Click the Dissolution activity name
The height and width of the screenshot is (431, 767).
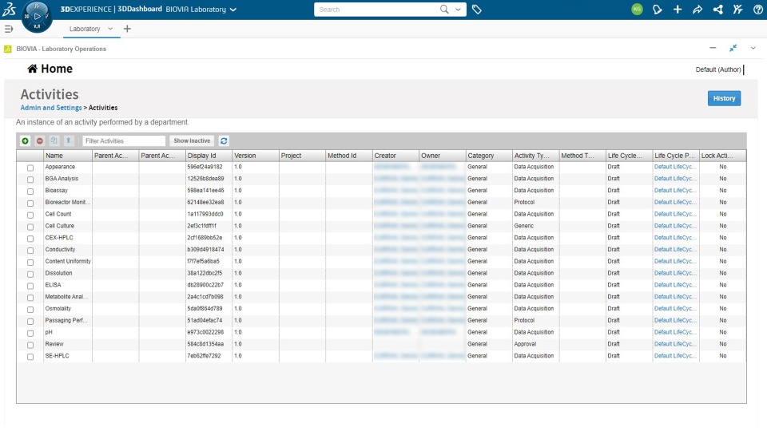pyautogui.click(x=58, y=273)
